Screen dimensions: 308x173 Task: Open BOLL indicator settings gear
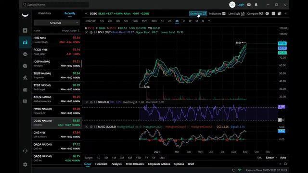91,32
